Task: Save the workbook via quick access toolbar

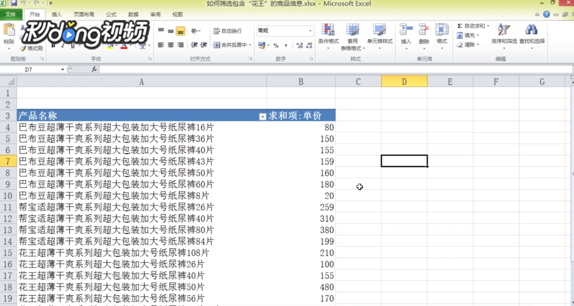Action: (x=14, y=3)
